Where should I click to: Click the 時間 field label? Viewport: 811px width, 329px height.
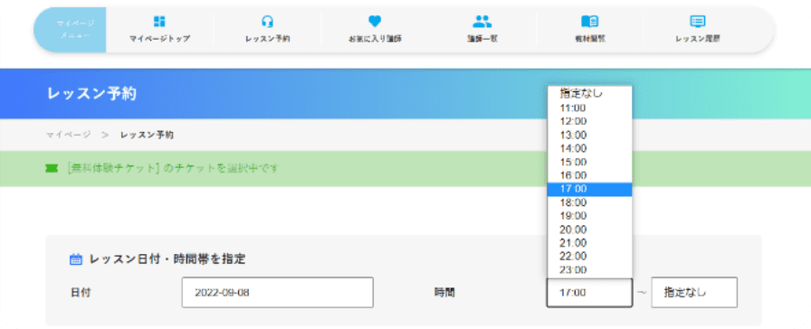coord(444,292)
